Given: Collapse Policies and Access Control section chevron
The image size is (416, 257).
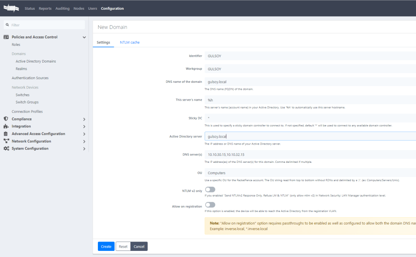Looking at the screenshot, I should pyautogui.click(x=84, y=37).
